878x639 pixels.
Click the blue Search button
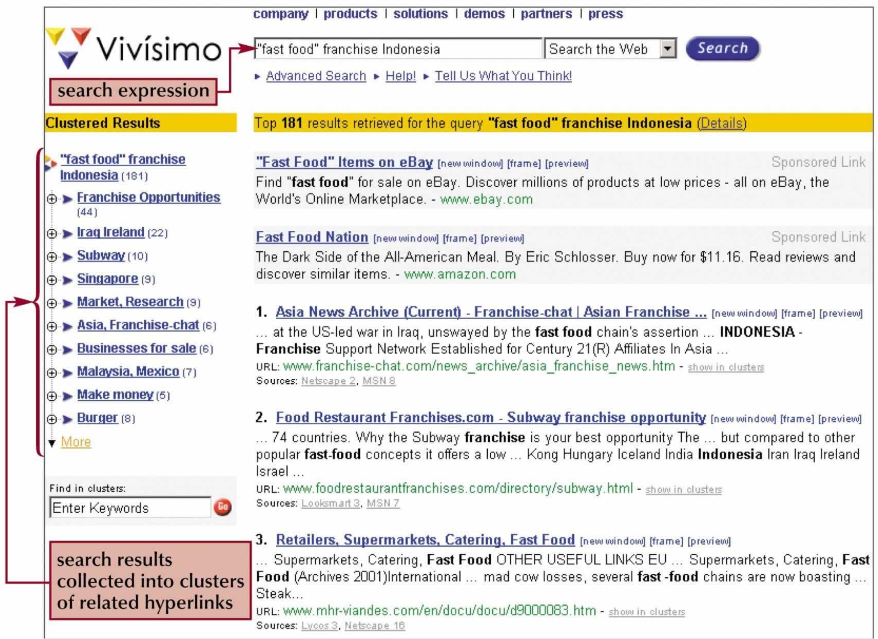click(723, 48)
